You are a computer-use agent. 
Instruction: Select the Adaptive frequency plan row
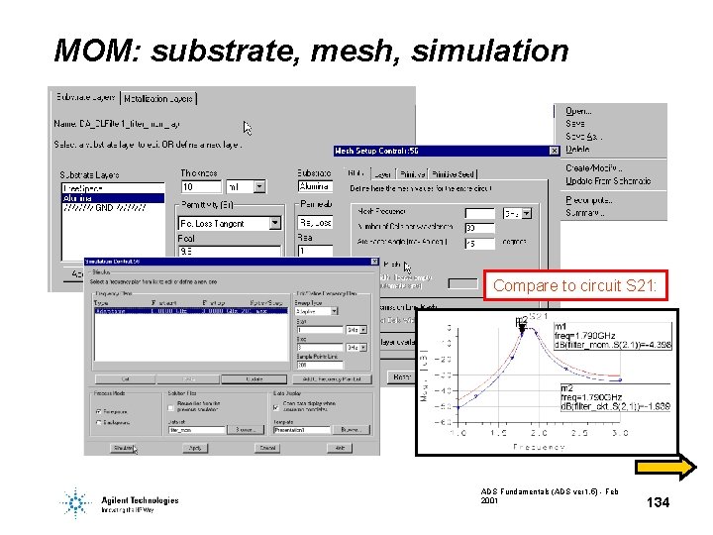click(191, 311)
